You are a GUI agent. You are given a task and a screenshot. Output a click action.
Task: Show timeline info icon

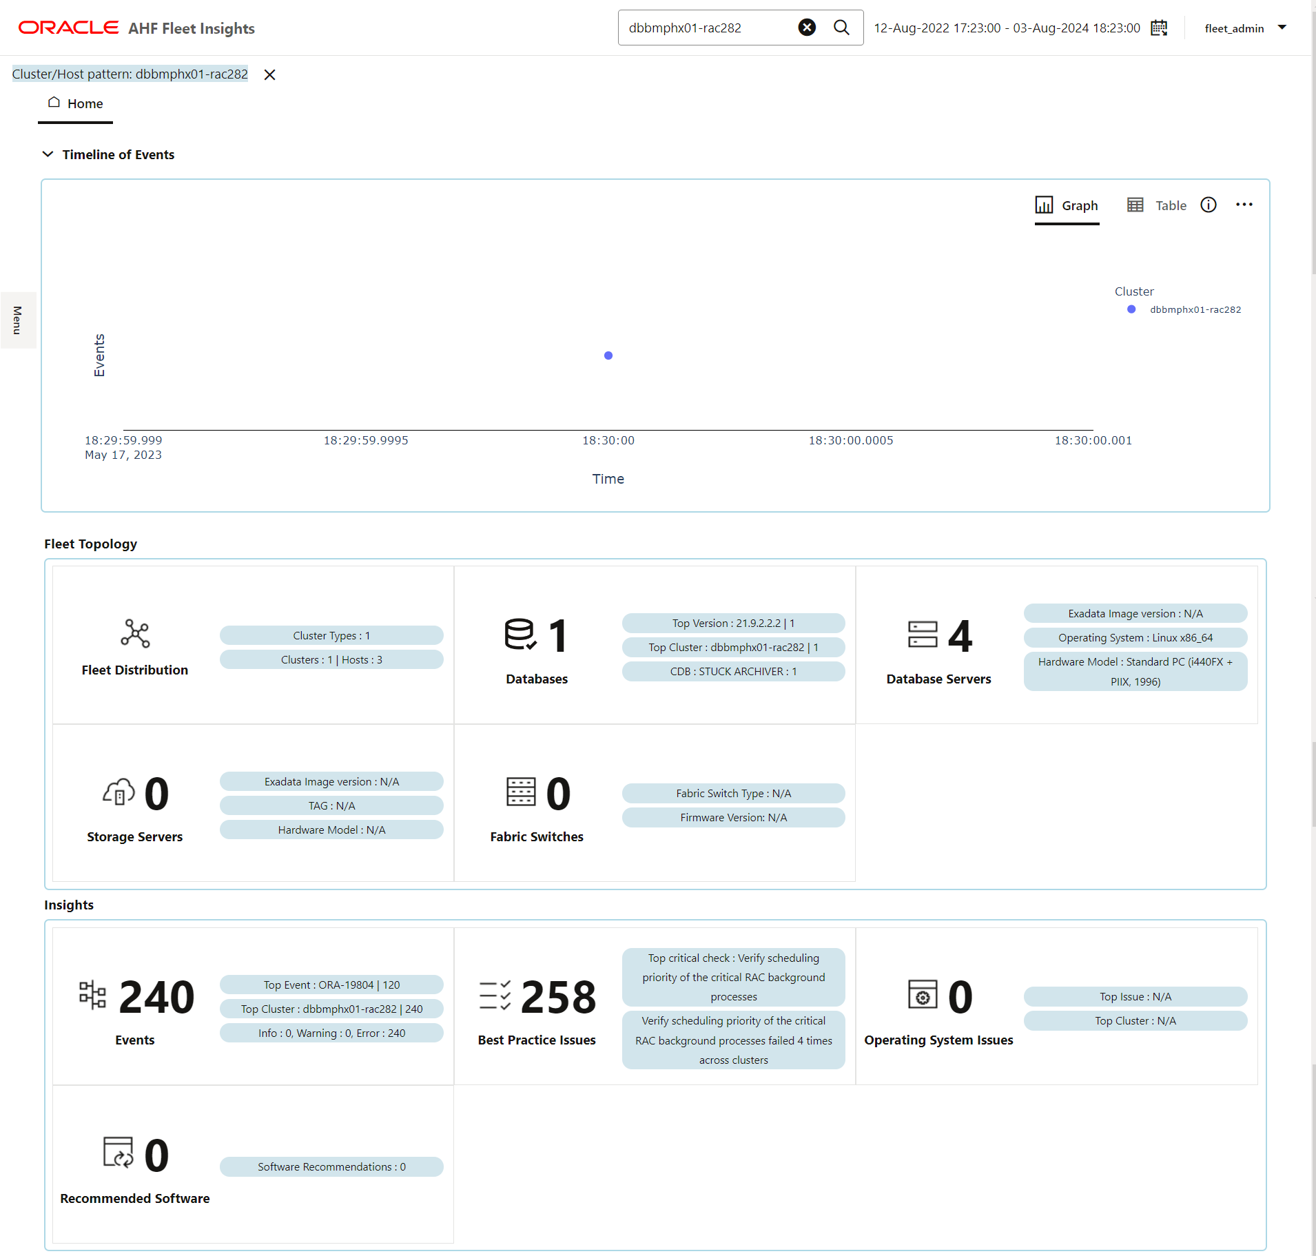pos(1209,205)
